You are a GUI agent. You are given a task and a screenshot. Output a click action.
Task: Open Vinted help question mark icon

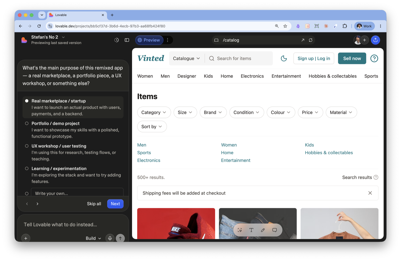[374, 58]
